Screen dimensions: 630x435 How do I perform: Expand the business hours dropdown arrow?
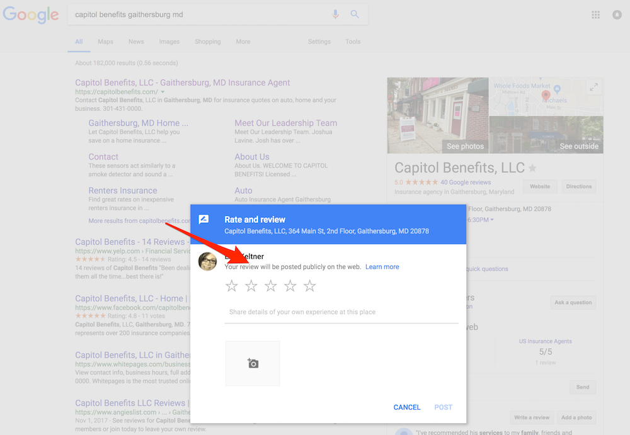coord(492,220)
